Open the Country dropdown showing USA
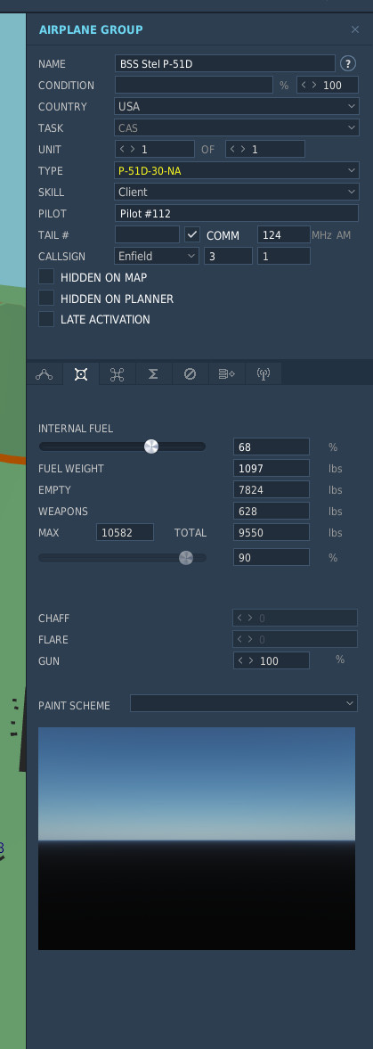This screenshot has width=373, height=1049. point(237,106)
